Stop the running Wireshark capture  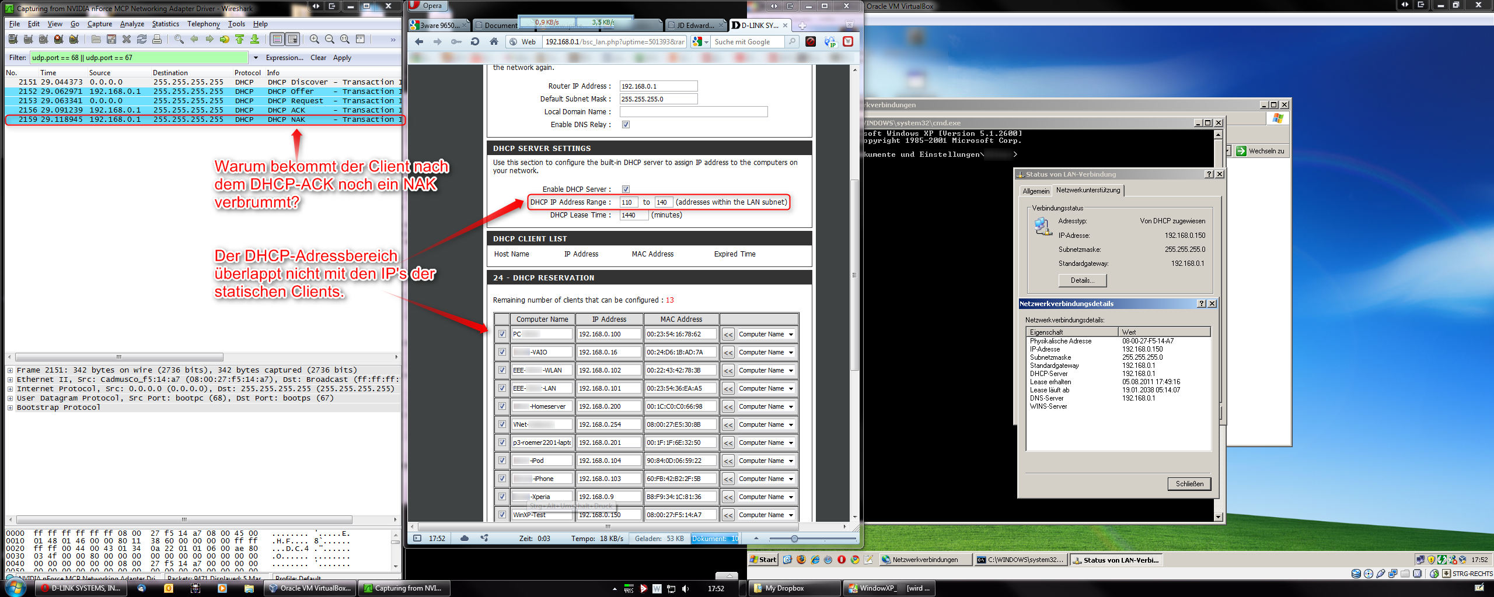(59, 39)
